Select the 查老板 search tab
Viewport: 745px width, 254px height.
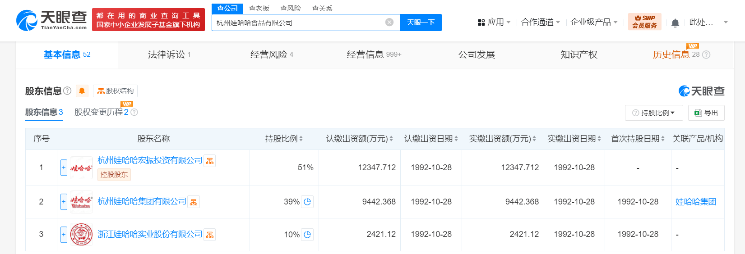[x=259, y=9]
